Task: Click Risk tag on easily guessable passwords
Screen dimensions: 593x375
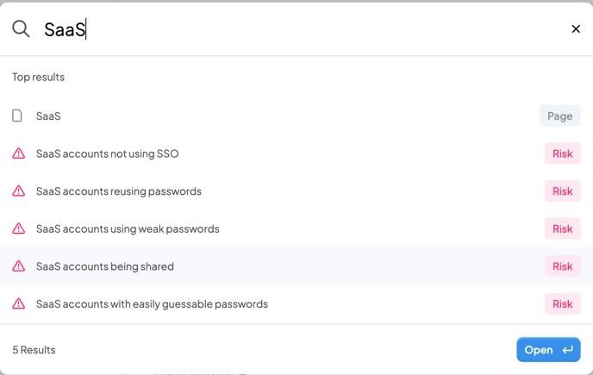Action: (x=562, y=303)
